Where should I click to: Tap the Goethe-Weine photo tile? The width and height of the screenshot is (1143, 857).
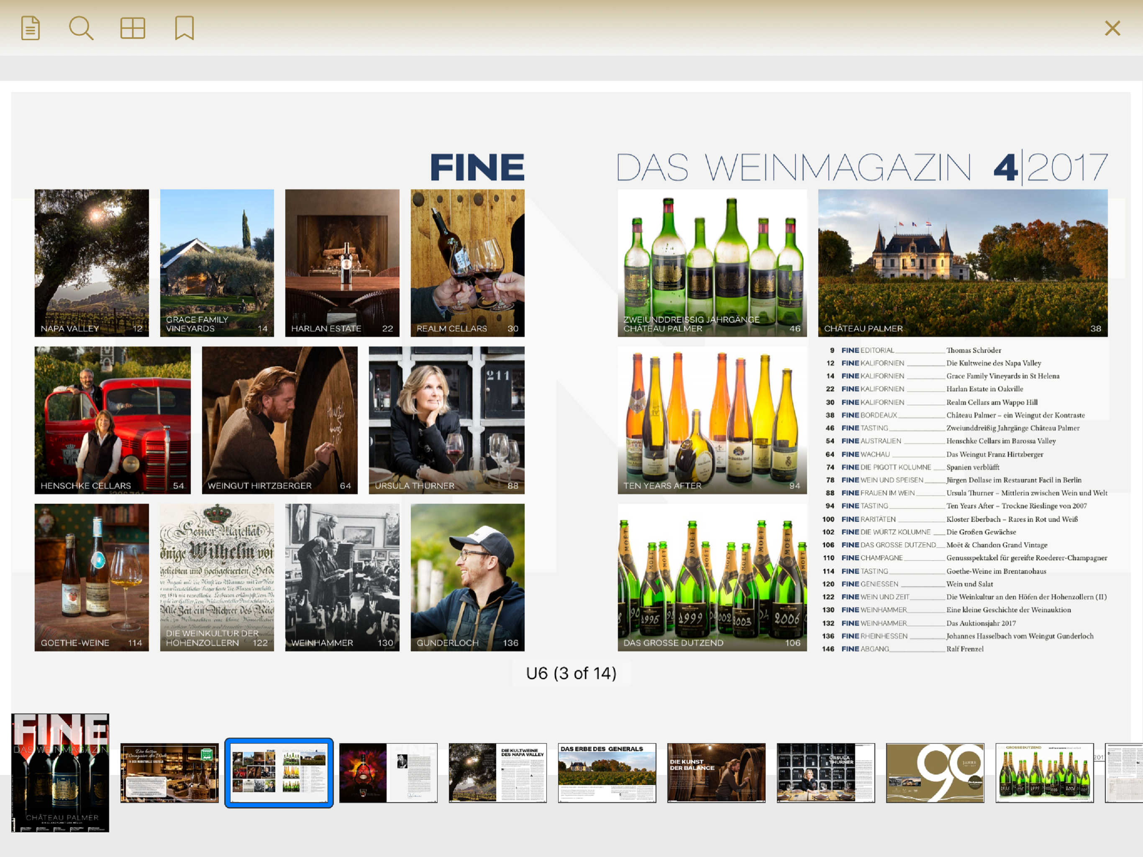tap(92, 577)
